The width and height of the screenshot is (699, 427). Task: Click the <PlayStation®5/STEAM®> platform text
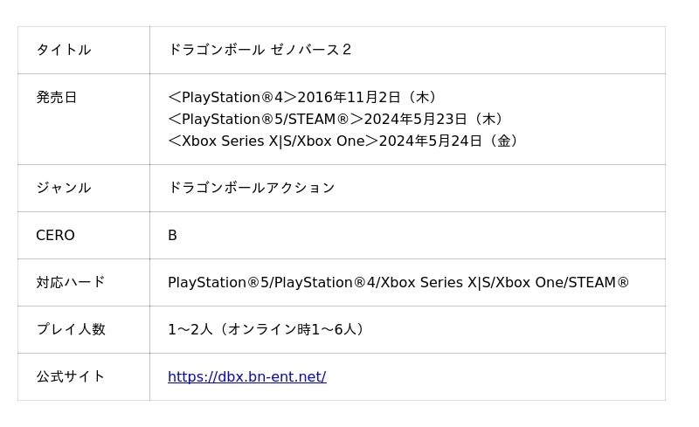click(x=266, y=119)
